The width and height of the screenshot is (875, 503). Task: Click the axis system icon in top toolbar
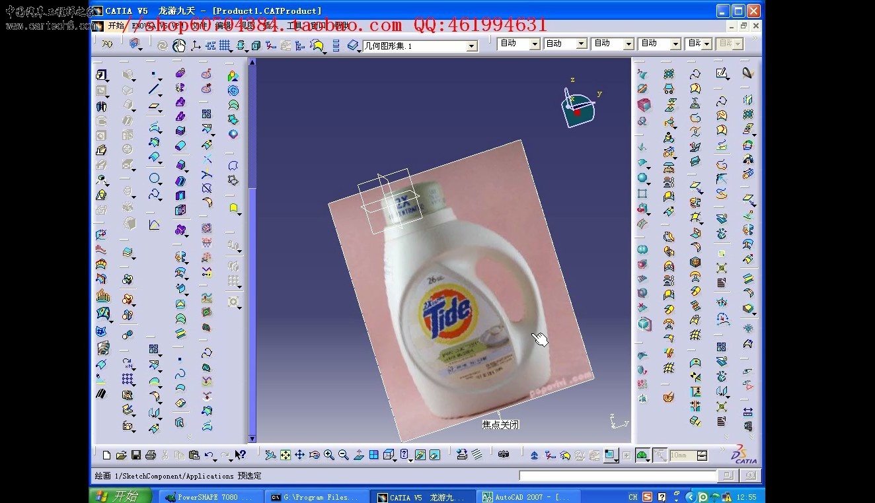pyautogui.click(x=196, y=46)
